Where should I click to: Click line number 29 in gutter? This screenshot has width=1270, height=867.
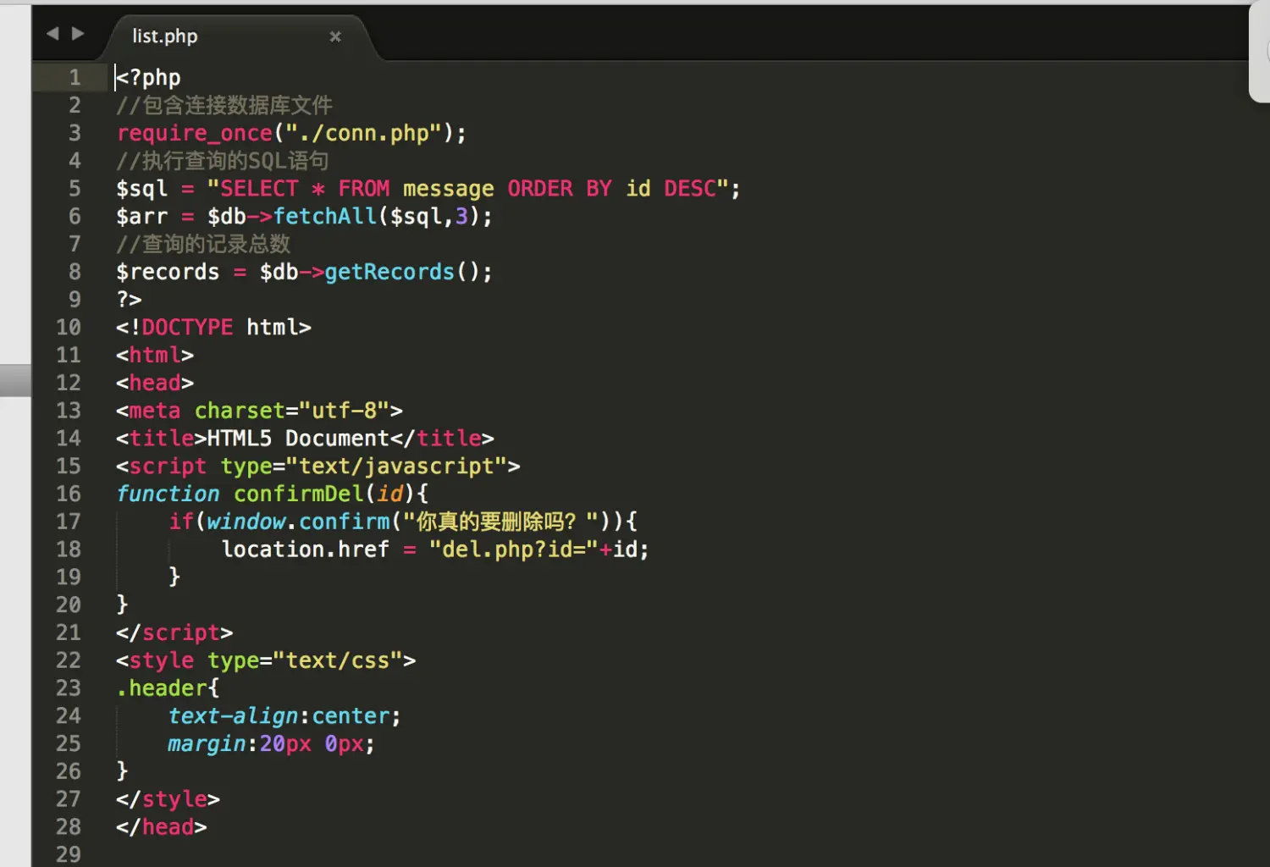pyautogui.click(x=69, y=854)
